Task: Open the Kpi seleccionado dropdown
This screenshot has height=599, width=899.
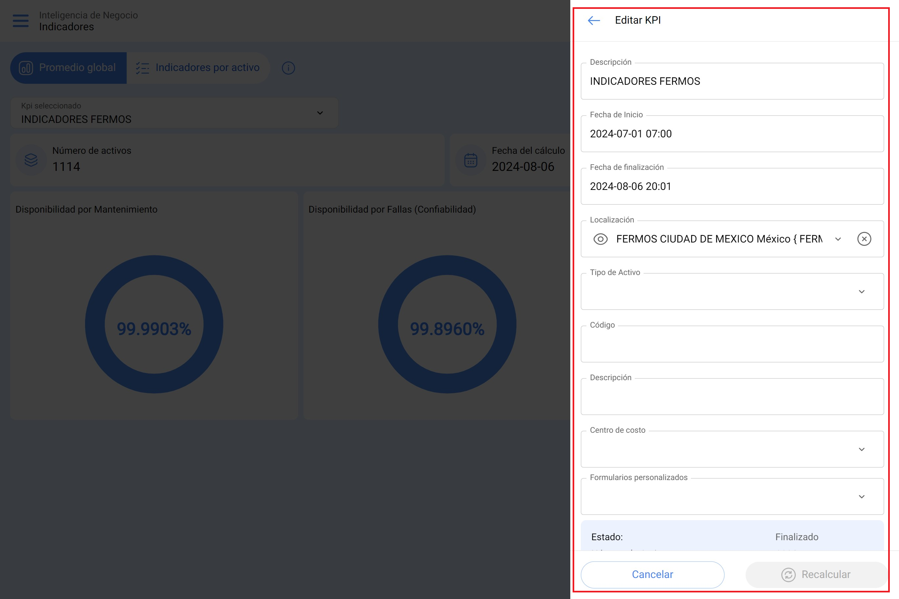Action: [174, 113]
